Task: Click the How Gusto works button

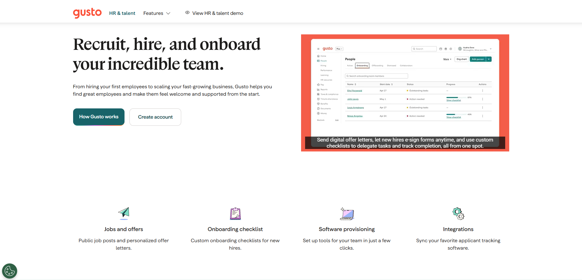Action: pos(99,117)
